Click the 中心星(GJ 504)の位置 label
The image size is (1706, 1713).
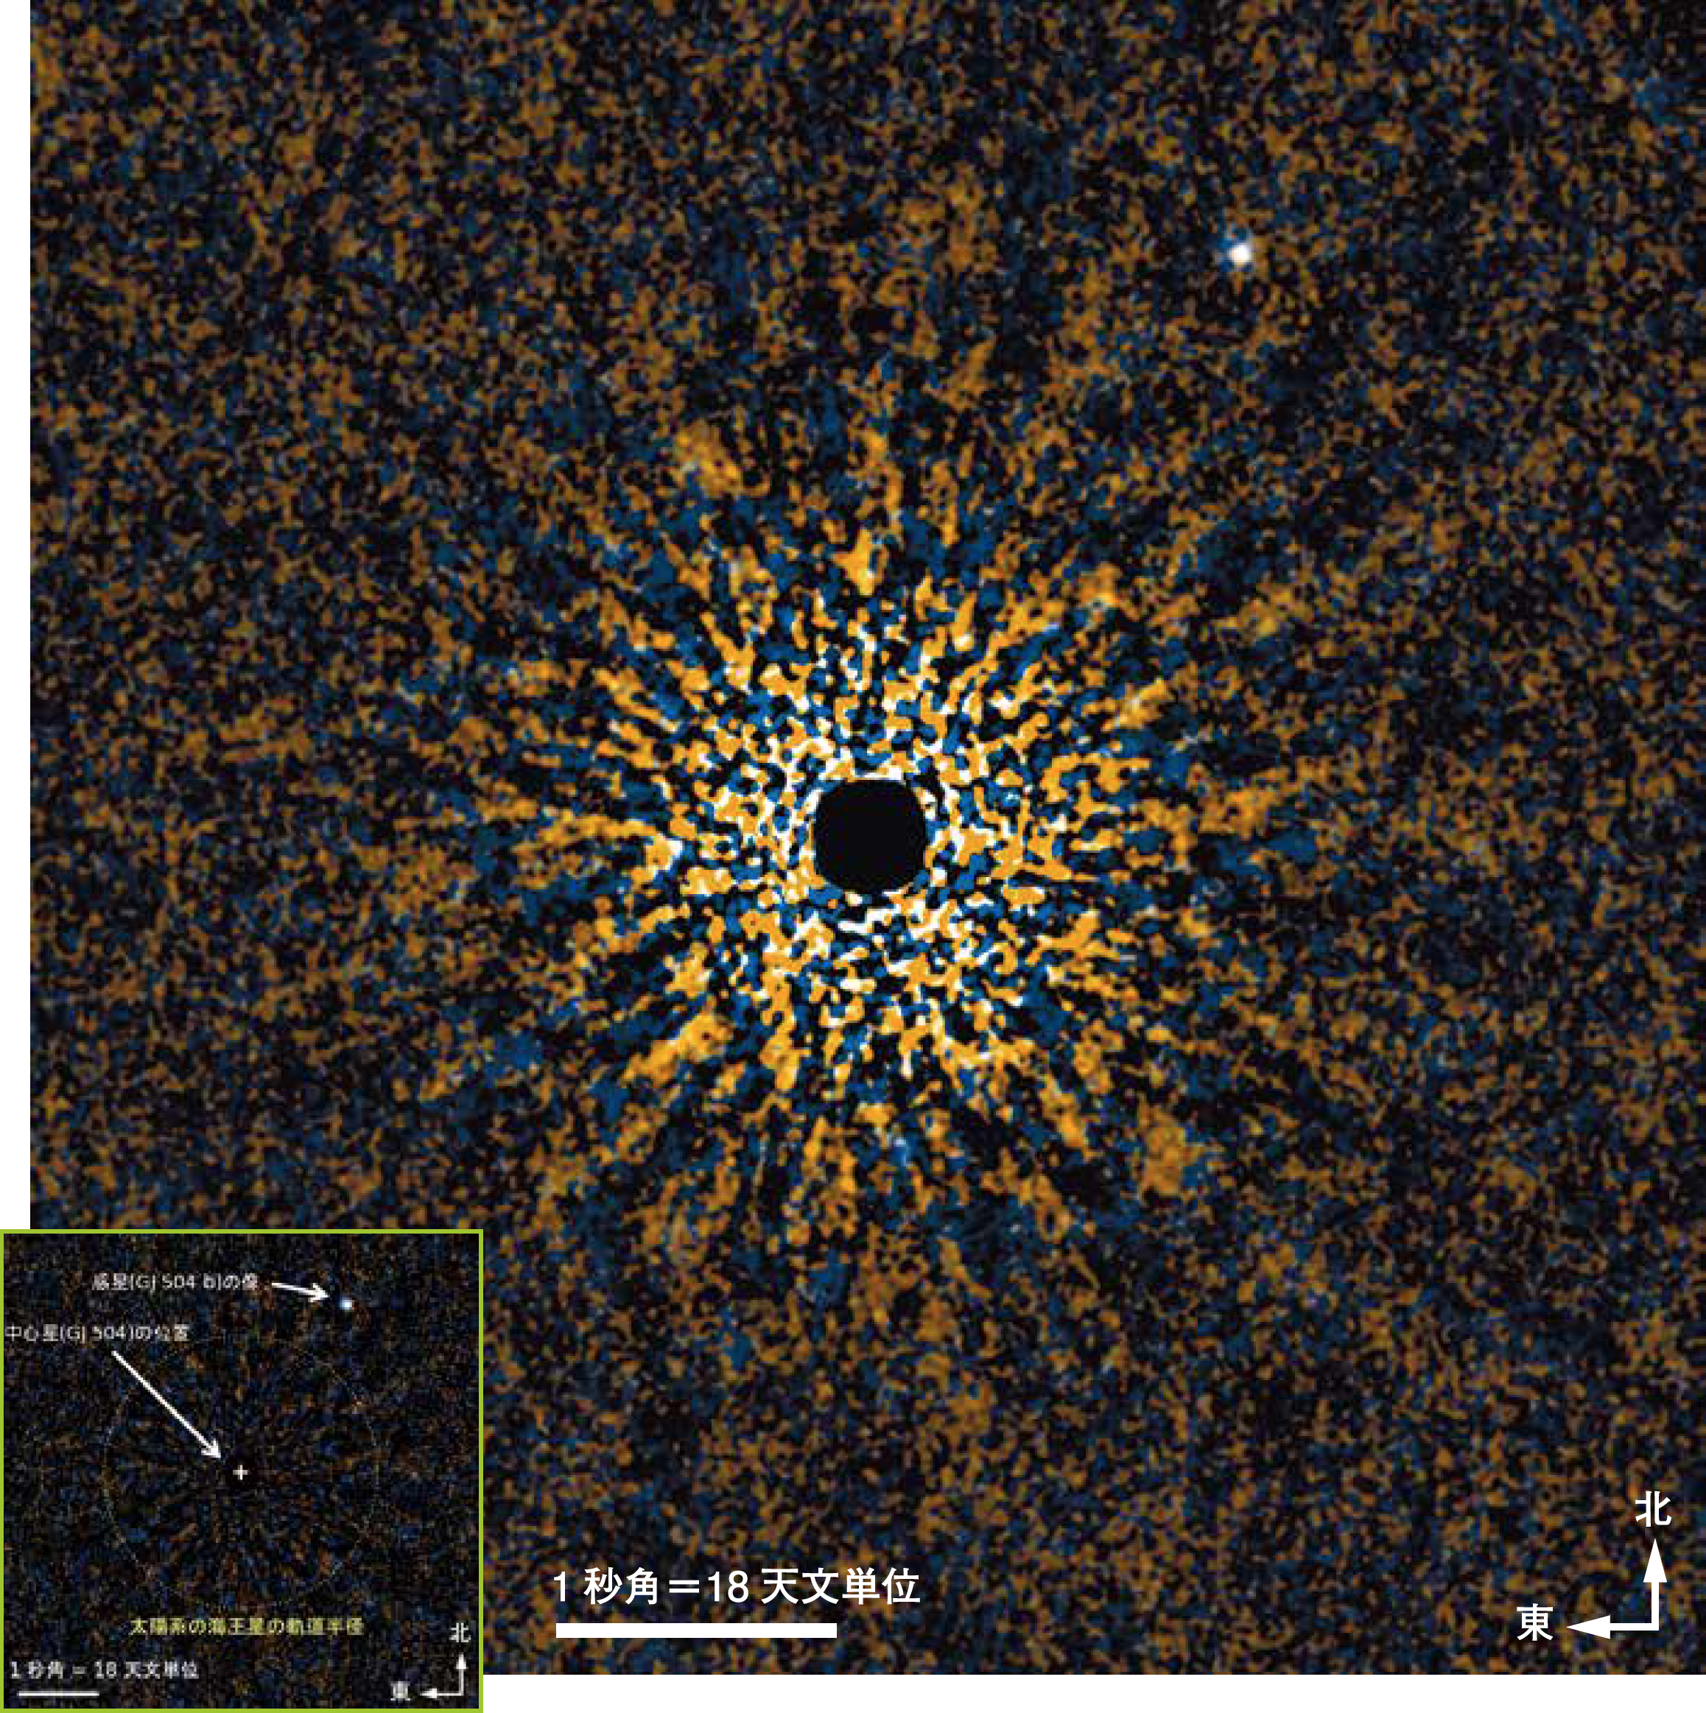tap(97, 1333)
